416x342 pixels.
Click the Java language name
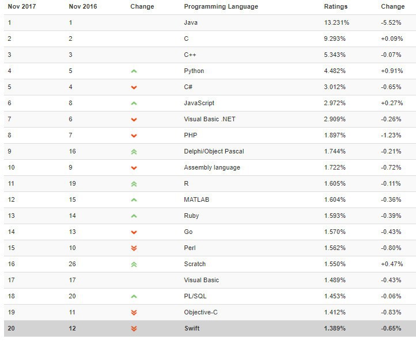point(191,23)
